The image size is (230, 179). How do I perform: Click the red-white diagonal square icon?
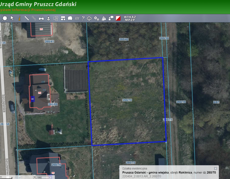pos(118,18)
